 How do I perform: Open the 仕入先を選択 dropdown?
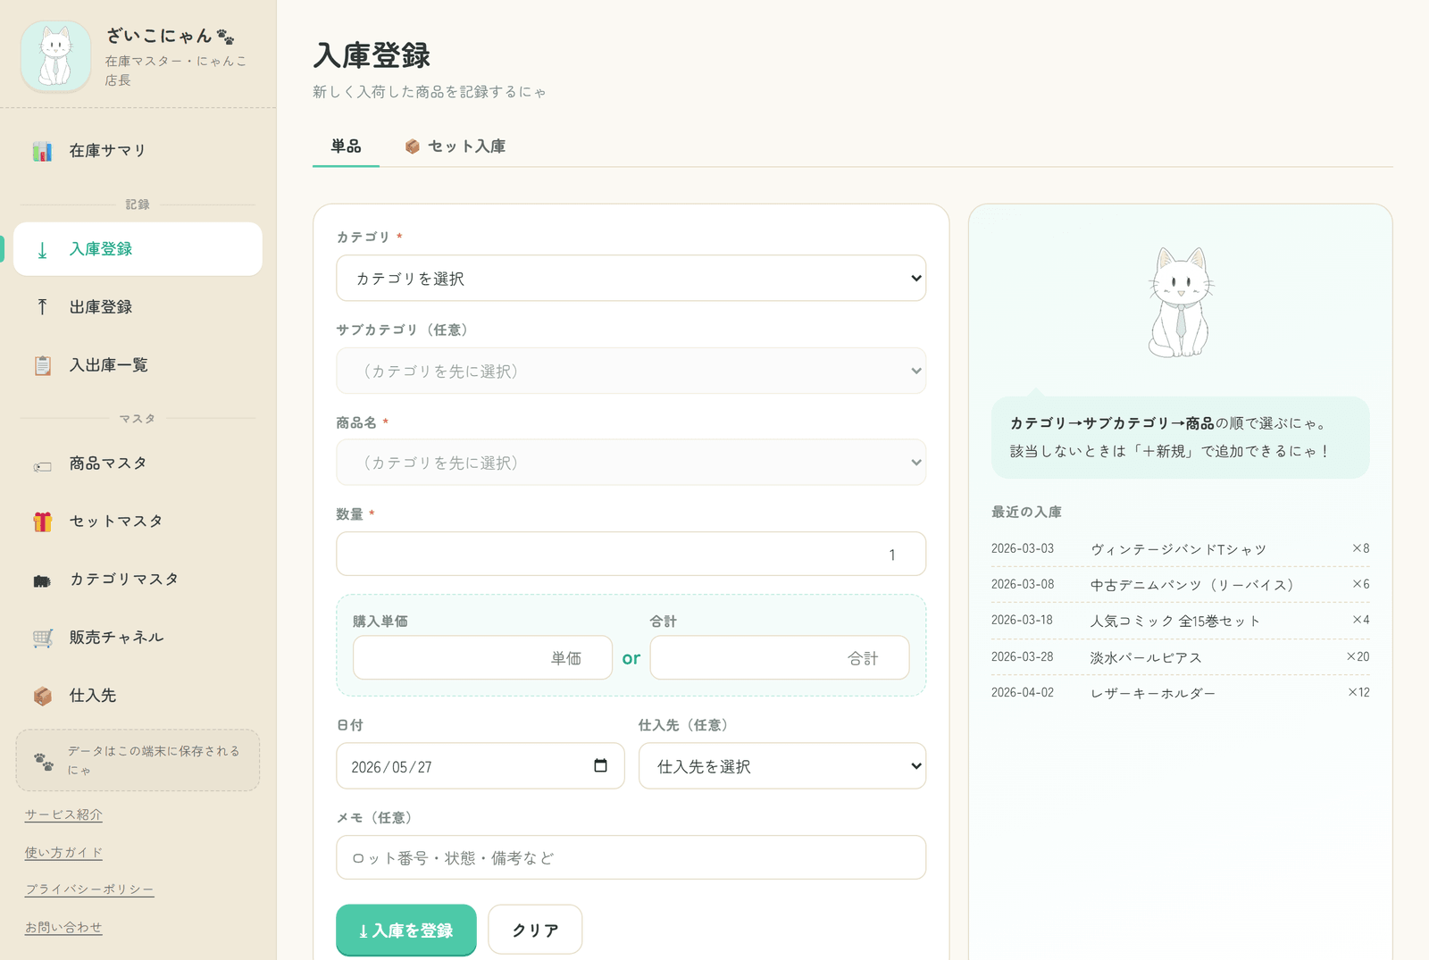click(x=781, y=766)
